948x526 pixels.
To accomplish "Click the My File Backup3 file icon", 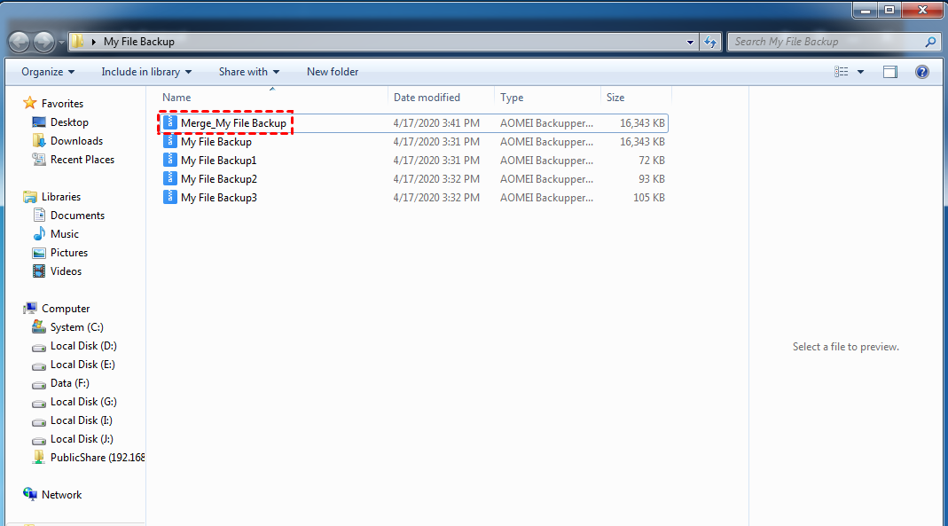I will [170, 197].
